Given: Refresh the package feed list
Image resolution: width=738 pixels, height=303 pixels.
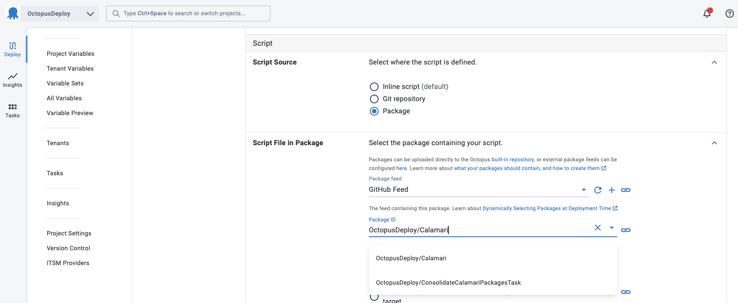Looking at the screenshot, I should click(598, 190).
